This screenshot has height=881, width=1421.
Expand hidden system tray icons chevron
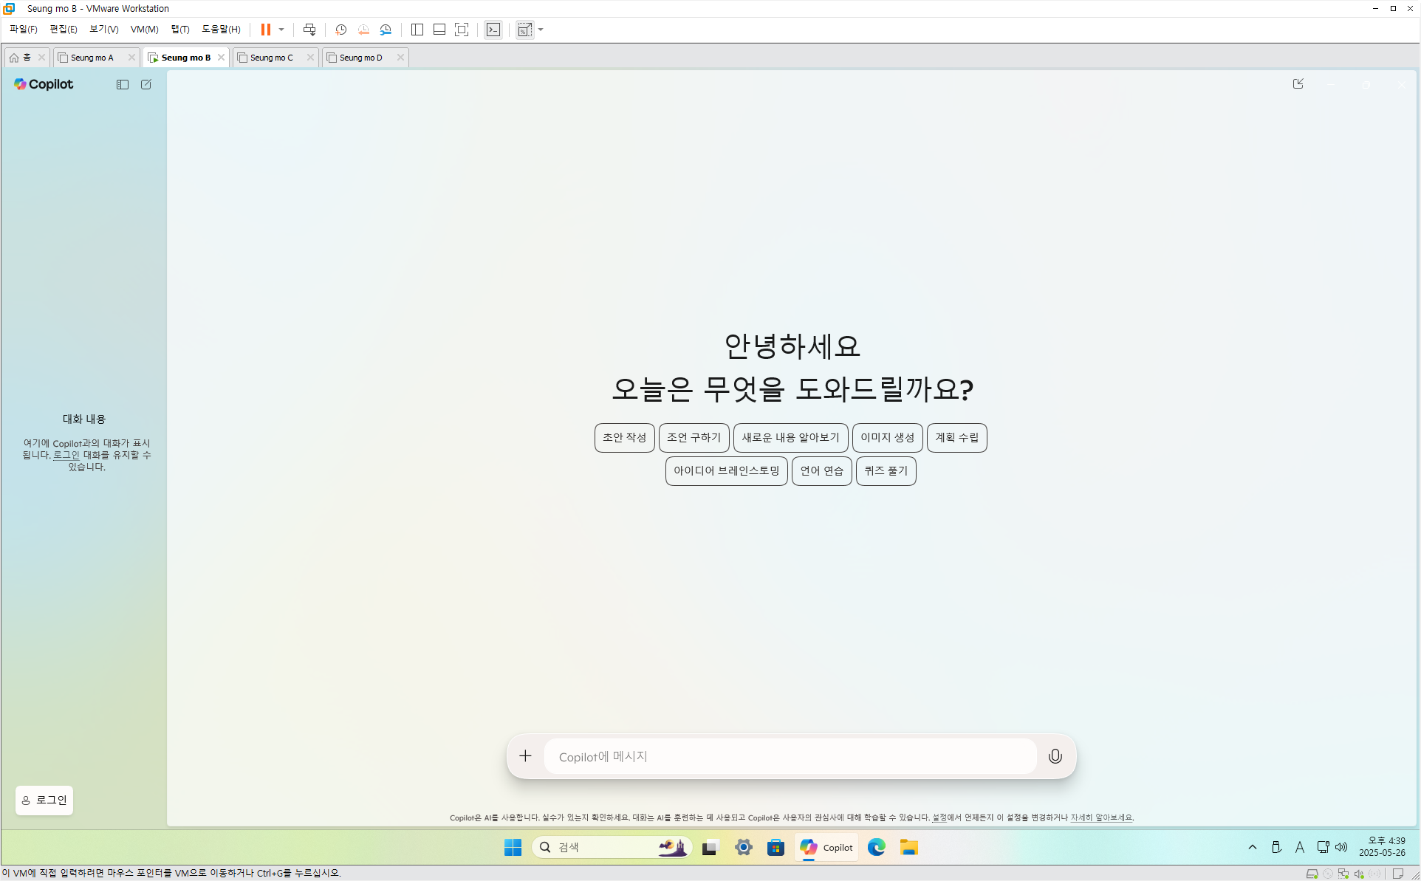click(1253, 847)
